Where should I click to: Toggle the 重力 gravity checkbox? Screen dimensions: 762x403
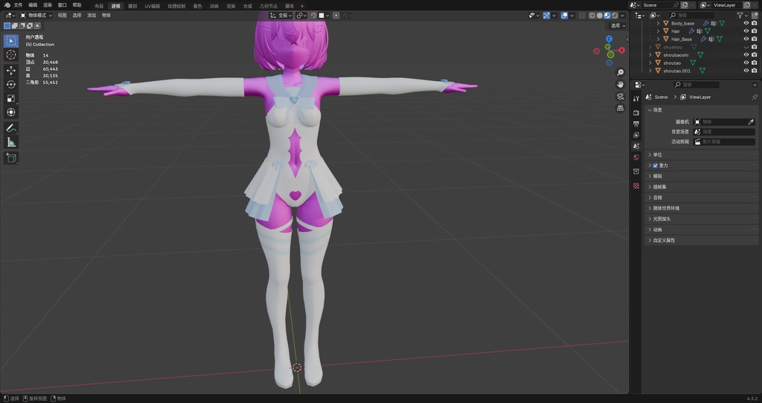pos(655,166)
